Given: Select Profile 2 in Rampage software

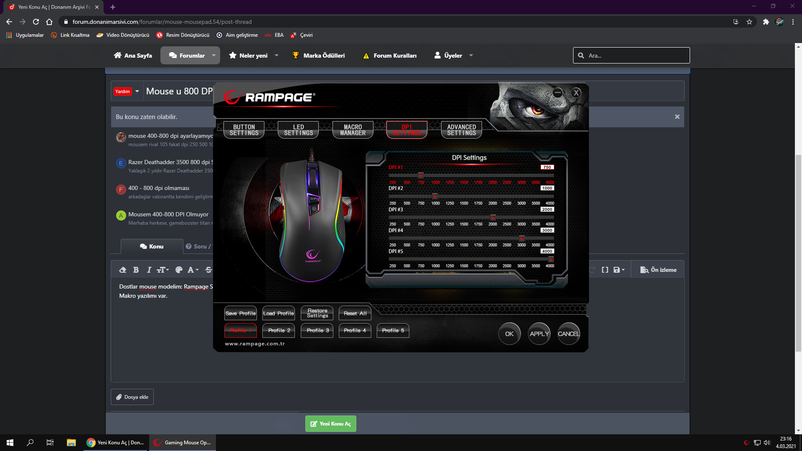Looking at the screenshot, I should 279,330.
